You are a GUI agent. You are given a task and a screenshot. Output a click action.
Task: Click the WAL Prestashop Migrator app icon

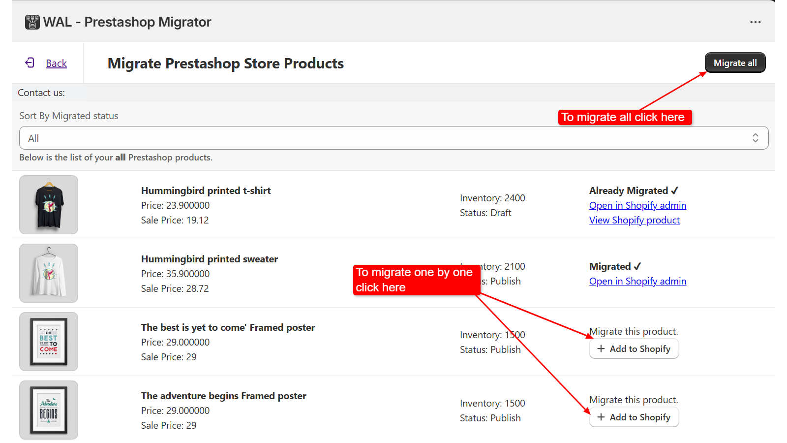[32, 22]
